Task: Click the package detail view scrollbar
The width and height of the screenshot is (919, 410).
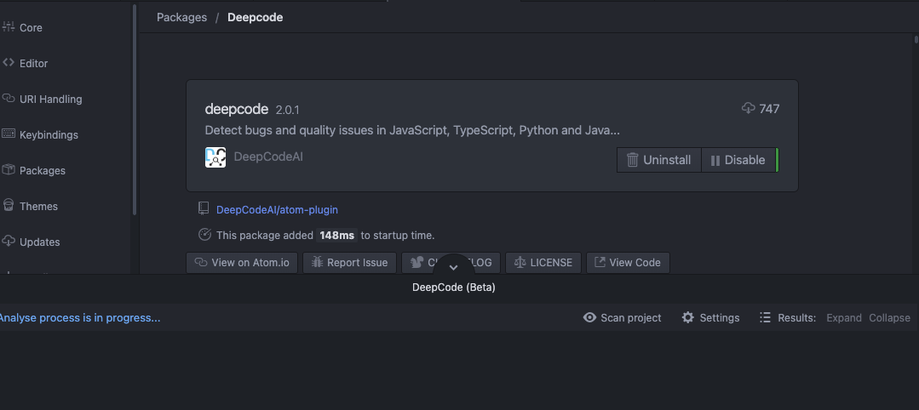Action: [916, 39]
